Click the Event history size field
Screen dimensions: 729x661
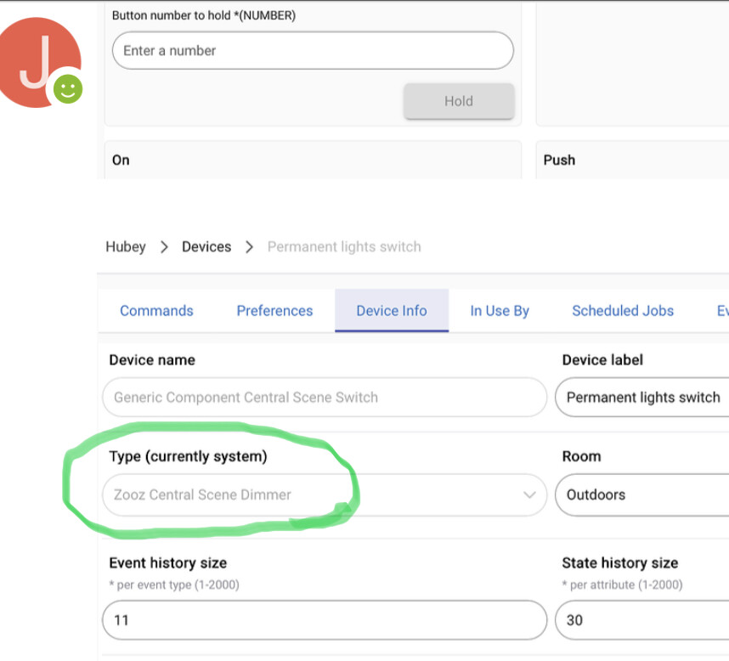(324, 620)
